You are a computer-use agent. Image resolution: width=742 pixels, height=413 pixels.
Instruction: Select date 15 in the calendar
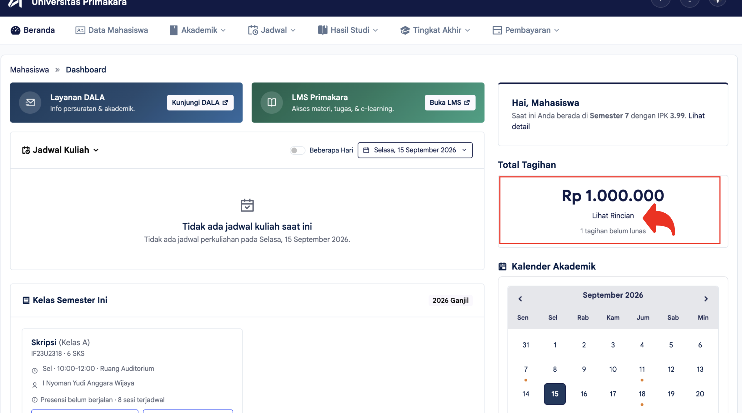(555, 394)
